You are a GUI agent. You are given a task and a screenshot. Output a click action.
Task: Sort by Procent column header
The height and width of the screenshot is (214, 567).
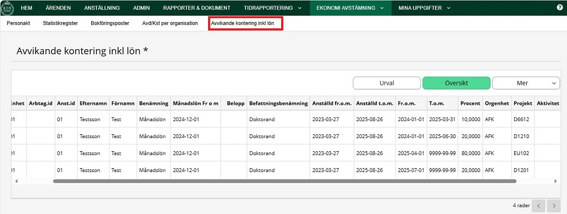click(470, 103)
